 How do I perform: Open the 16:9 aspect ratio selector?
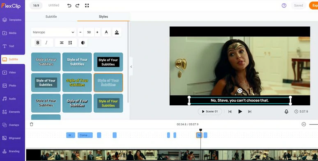coord(36,5)
